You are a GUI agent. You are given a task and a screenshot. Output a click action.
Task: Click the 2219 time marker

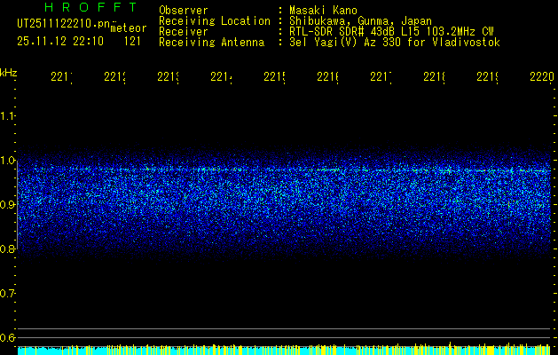click(488, 77)
